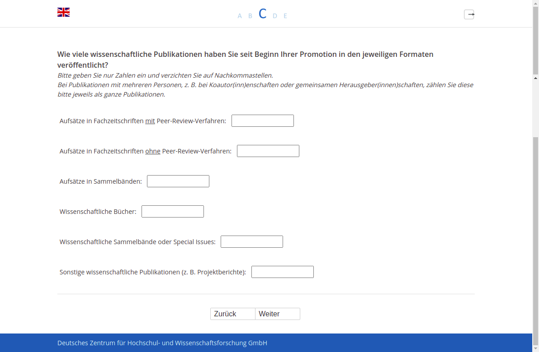This screenshot has width=539, height=352.
Task: Click the 'Aufsätze in Sammelbänden:' label
Action: pos(101,181)
